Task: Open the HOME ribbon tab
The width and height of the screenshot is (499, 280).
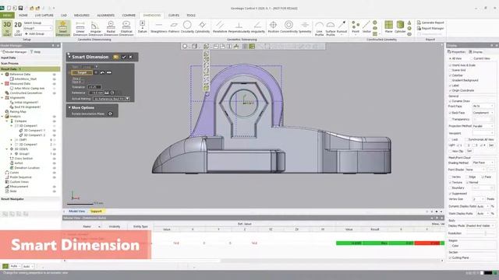Action: point(23,16)
